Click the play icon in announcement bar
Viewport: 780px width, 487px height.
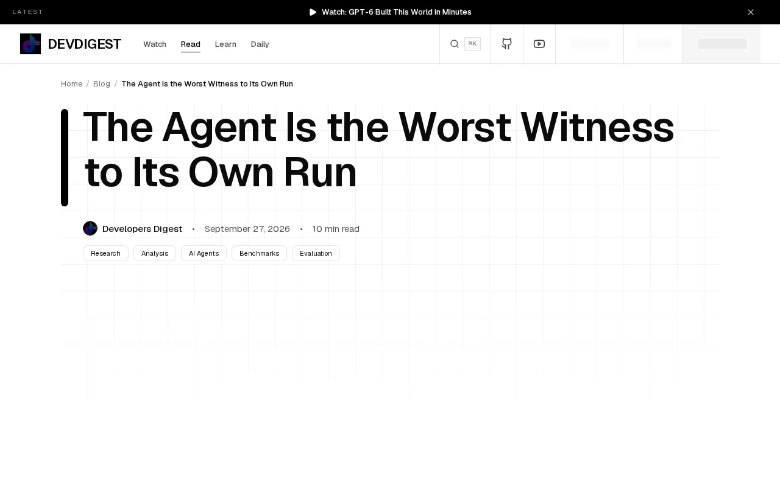(x=313, y=12)
